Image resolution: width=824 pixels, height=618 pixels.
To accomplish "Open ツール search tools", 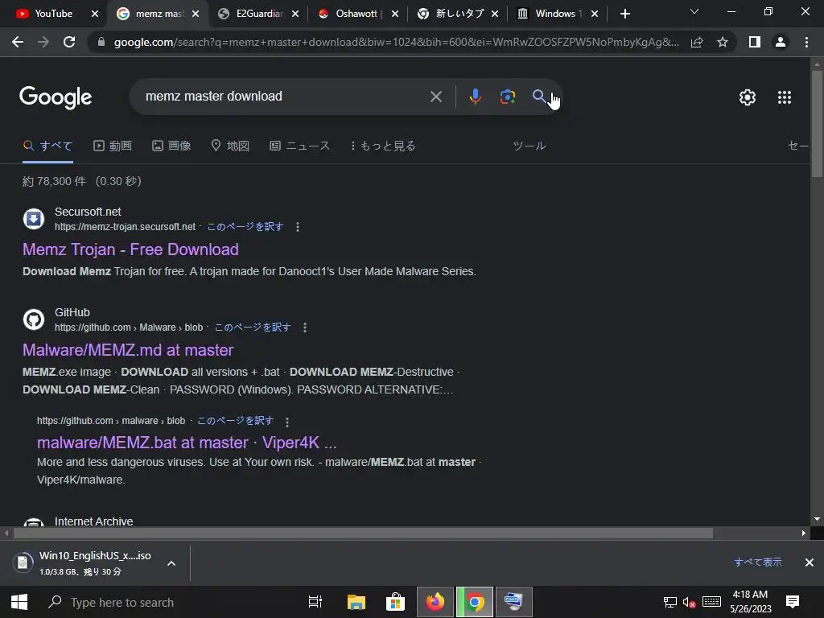I will [529, 146].
